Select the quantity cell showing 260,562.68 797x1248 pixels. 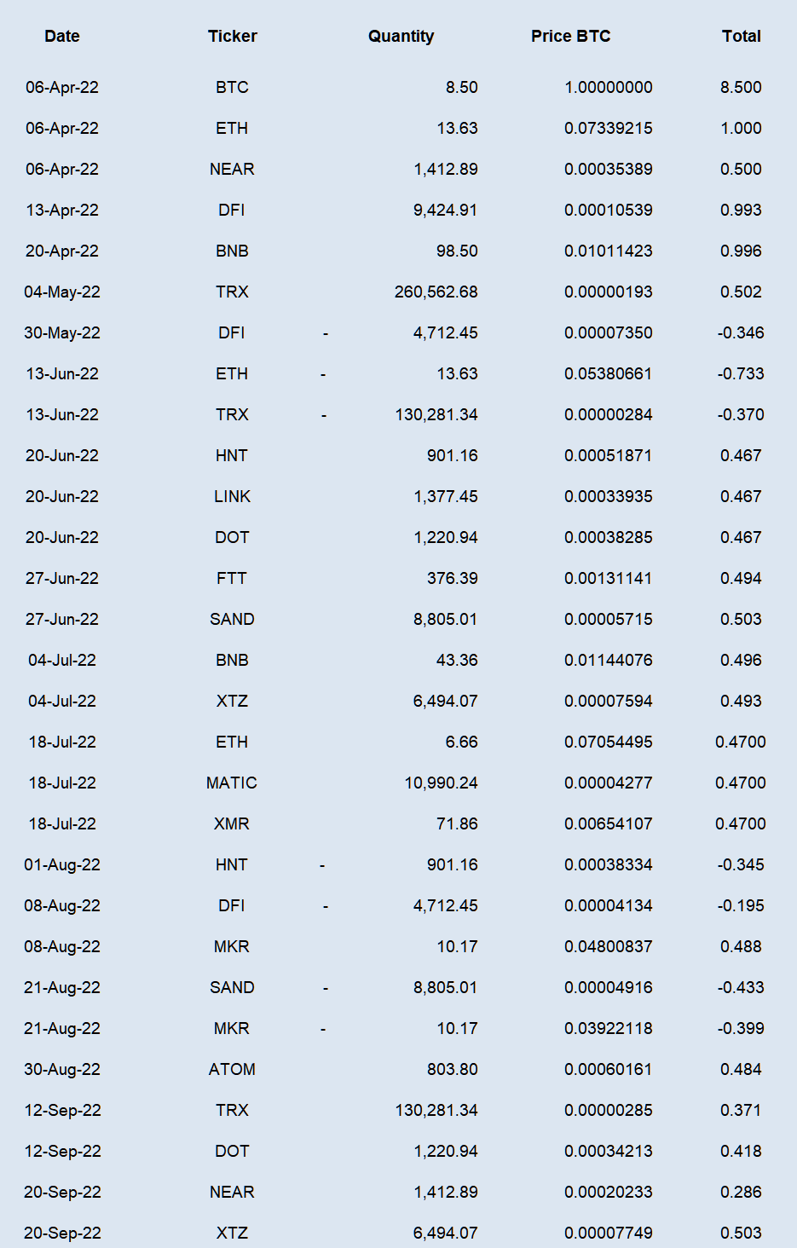coord(436,292)
